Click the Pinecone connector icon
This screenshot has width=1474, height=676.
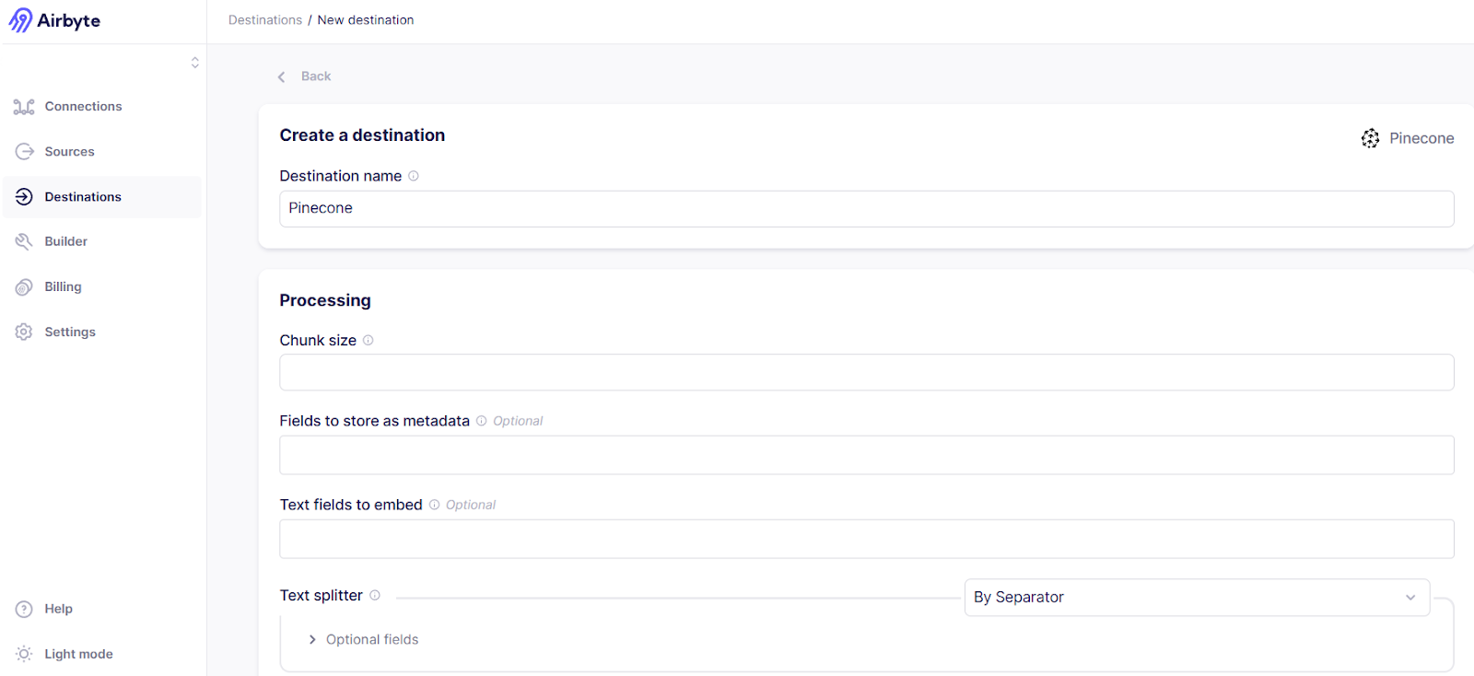(1371, 138)
